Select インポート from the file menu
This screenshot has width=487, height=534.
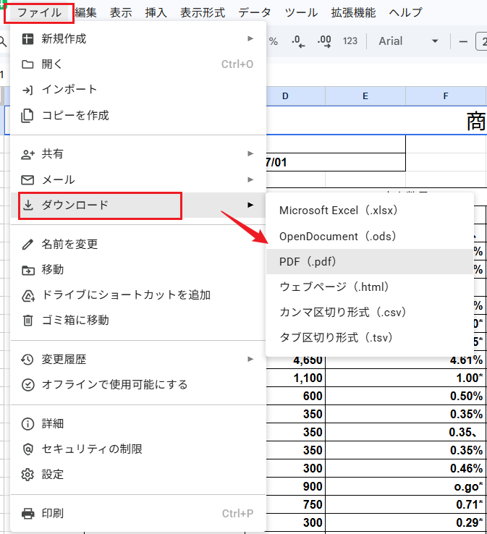coord(138,90)
